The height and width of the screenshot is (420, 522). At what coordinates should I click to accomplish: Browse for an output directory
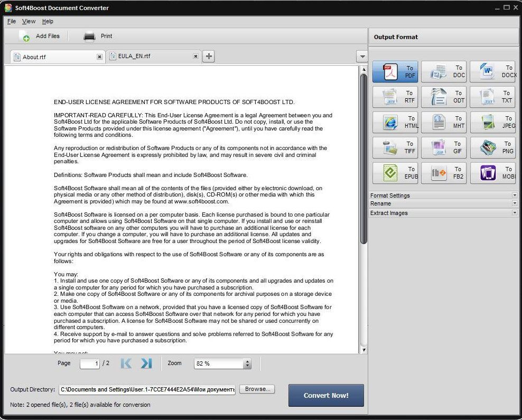pyautogui.click(x=257, y=389)
